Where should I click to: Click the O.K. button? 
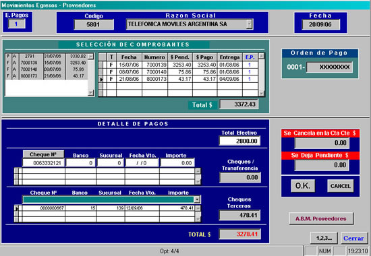click(303, 186)
